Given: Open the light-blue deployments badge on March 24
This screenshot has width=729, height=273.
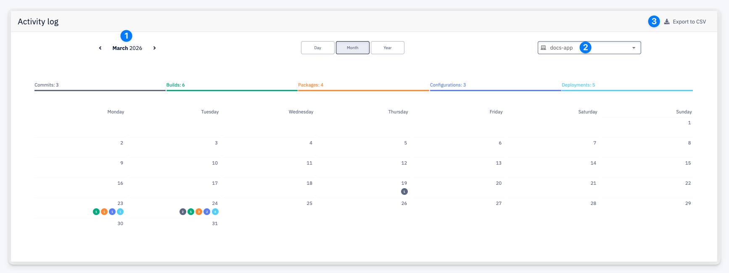Looking at the screenshot, I should pos(215,212).
